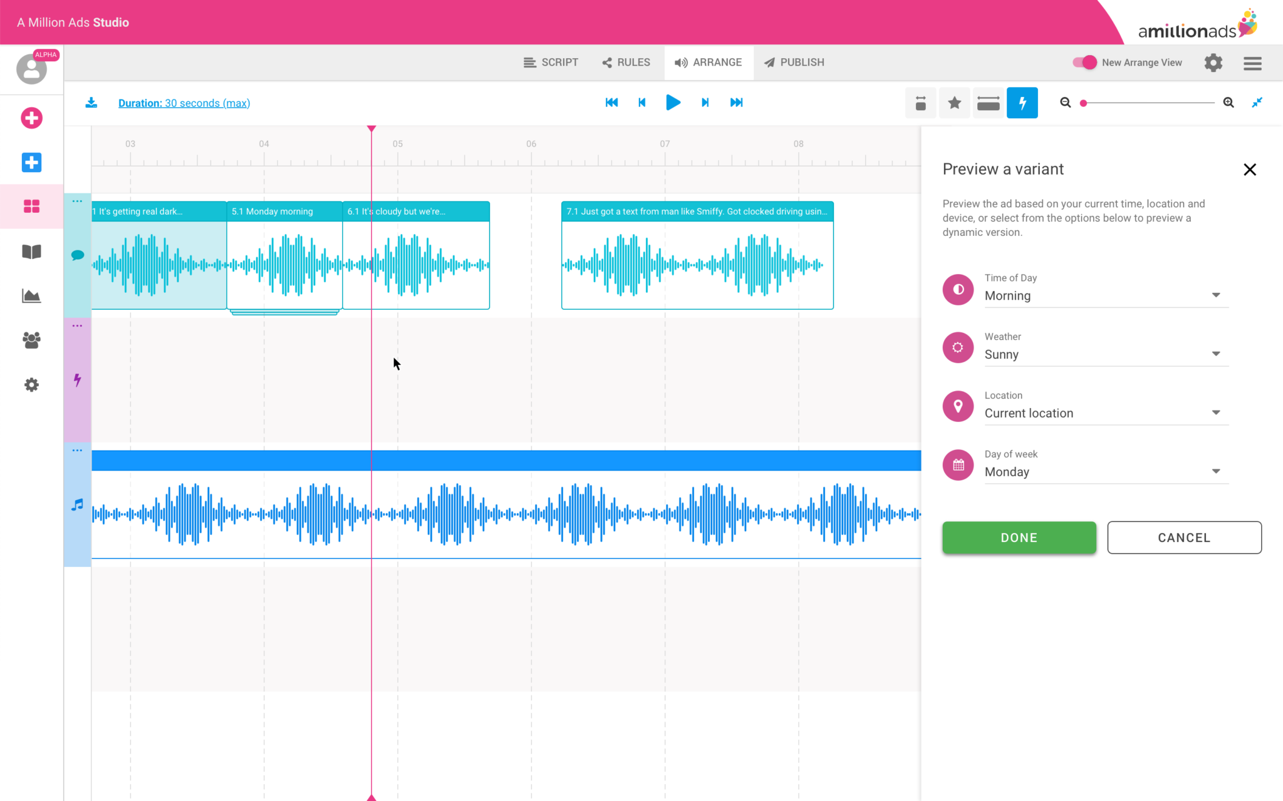Click the star icon in toolbar
This screenshot has width=1283, height=801.
tap(954, 103)
